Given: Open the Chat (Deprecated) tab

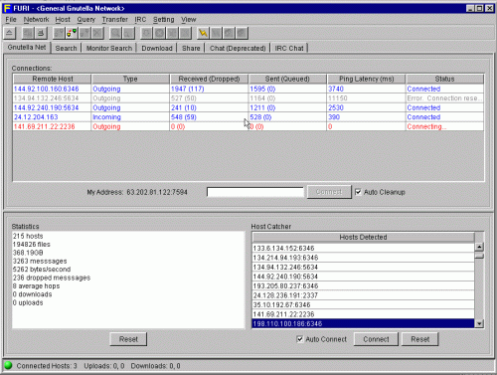Looking at the screenshot, I should click(238, 48).
